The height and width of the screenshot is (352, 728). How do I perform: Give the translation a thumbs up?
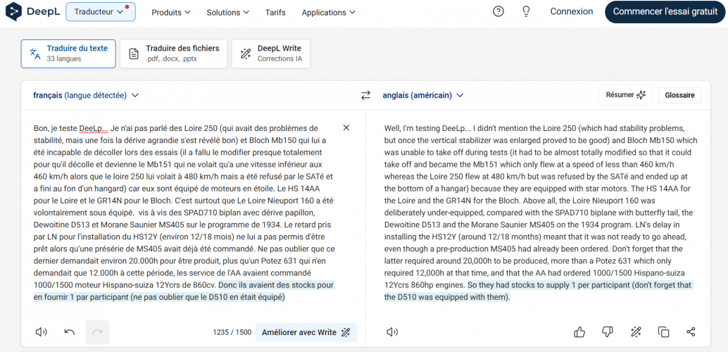pyautogui.click(x=579, y=332)
